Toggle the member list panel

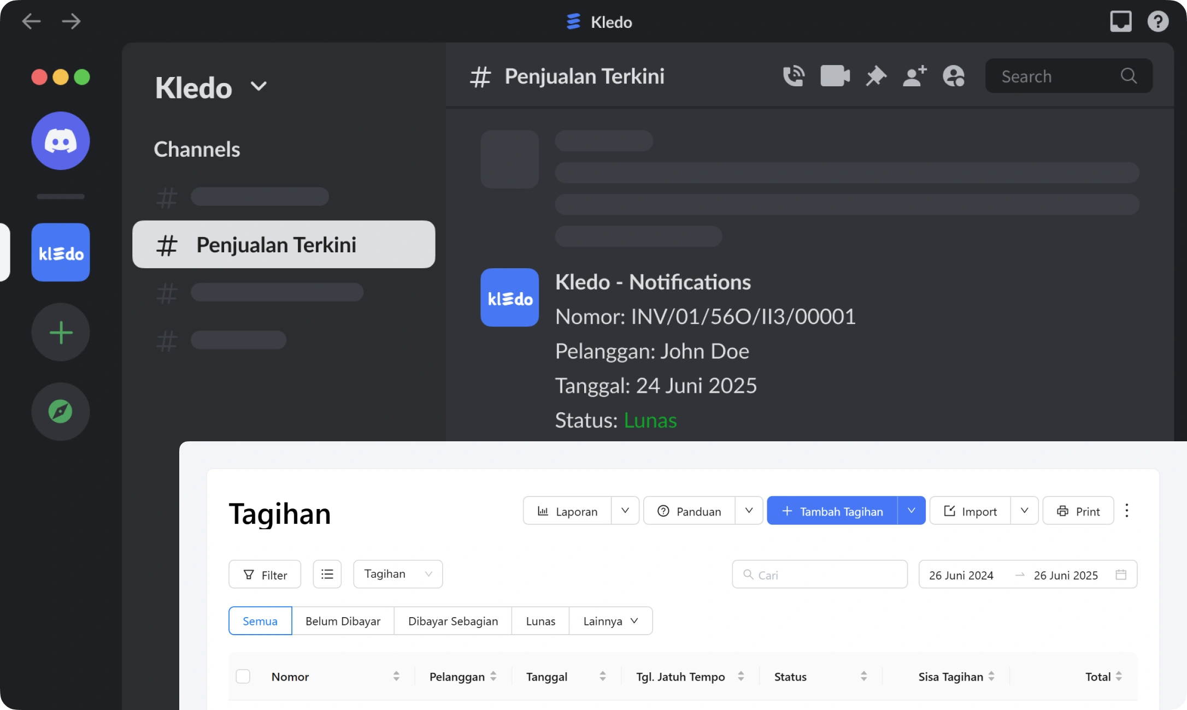click(954, 76)
